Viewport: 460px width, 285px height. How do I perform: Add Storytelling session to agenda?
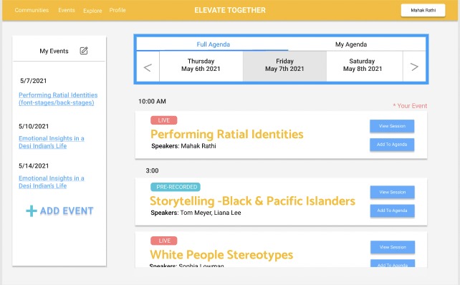click(x=392, y=211)
